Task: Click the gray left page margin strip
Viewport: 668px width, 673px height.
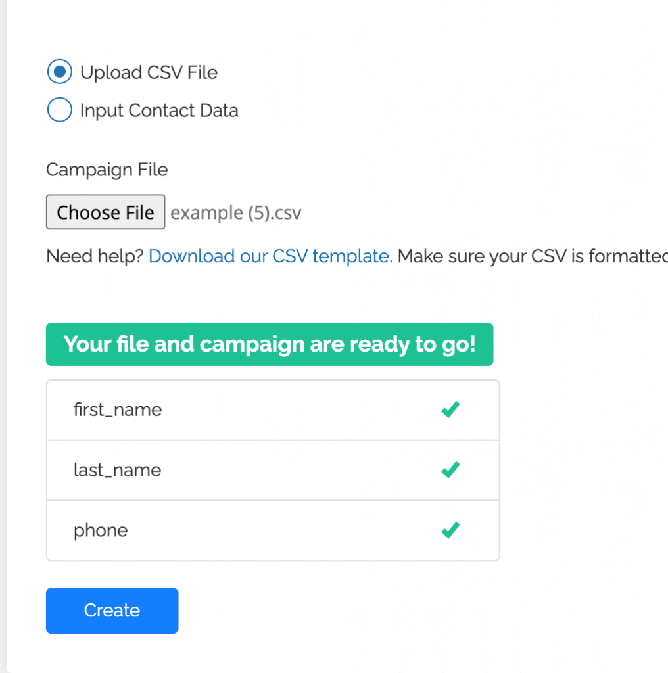Action: pos(3,329)
